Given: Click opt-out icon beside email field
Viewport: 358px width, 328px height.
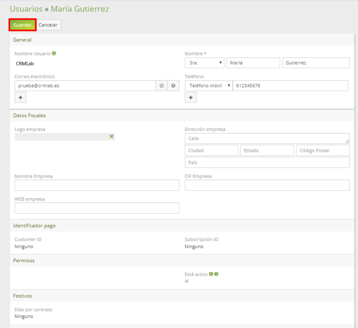Looking at the screenshot, I should pyautogui.click(x=162, y=86).
